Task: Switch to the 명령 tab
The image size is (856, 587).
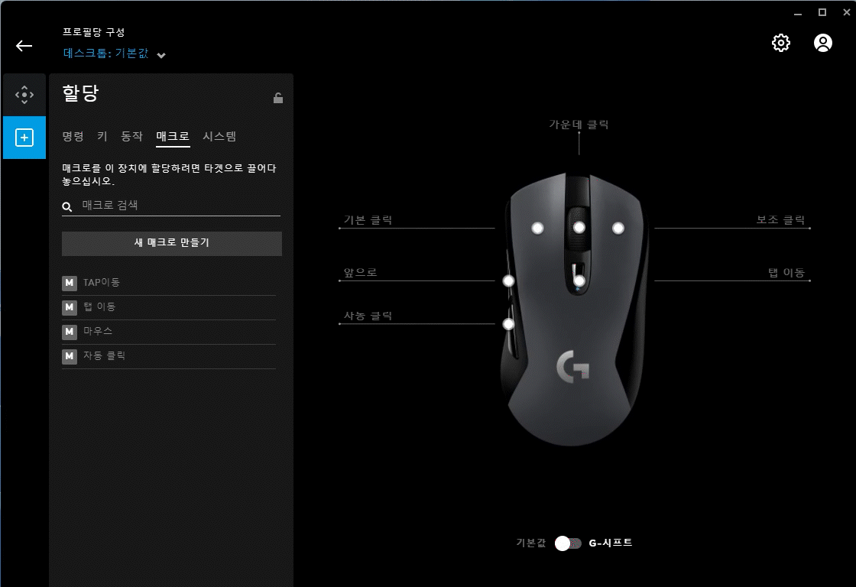Action: pos(73,136)
